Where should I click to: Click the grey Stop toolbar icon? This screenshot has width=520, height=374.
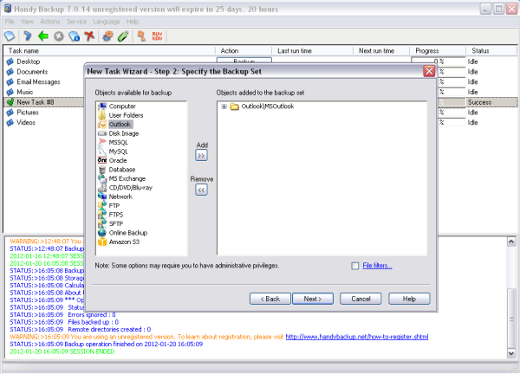[x=59, y=36]
